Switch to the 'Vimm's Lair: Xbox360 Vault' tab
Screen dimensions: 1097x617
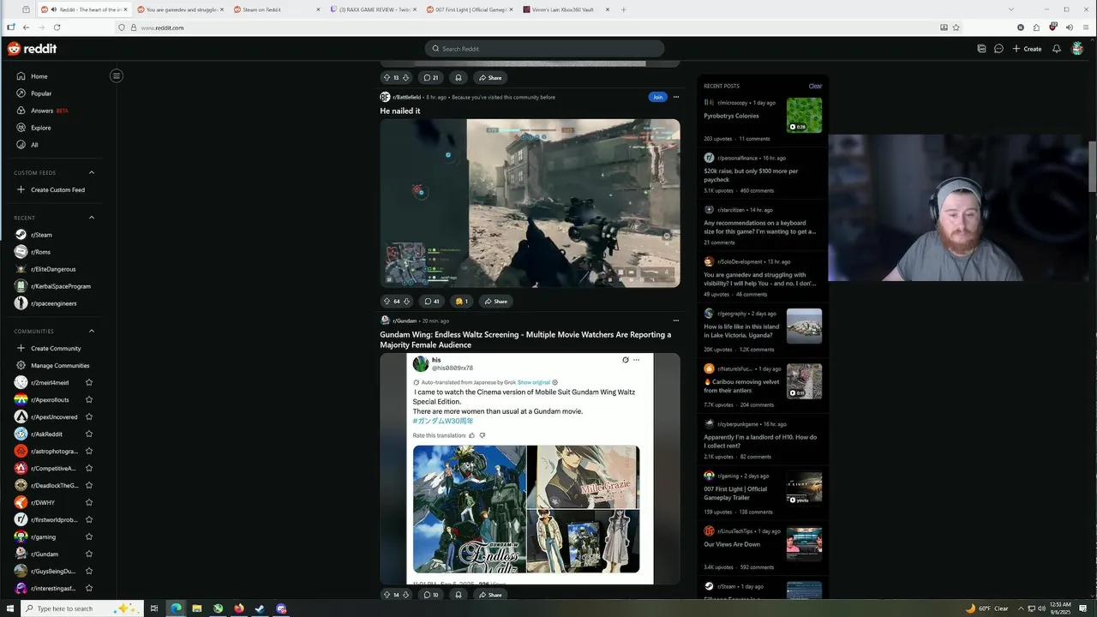[566, 9]
